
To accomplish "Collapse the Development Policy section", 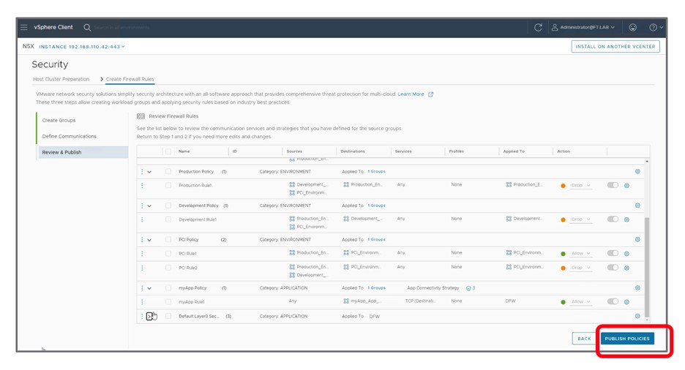I will point(149,206).
